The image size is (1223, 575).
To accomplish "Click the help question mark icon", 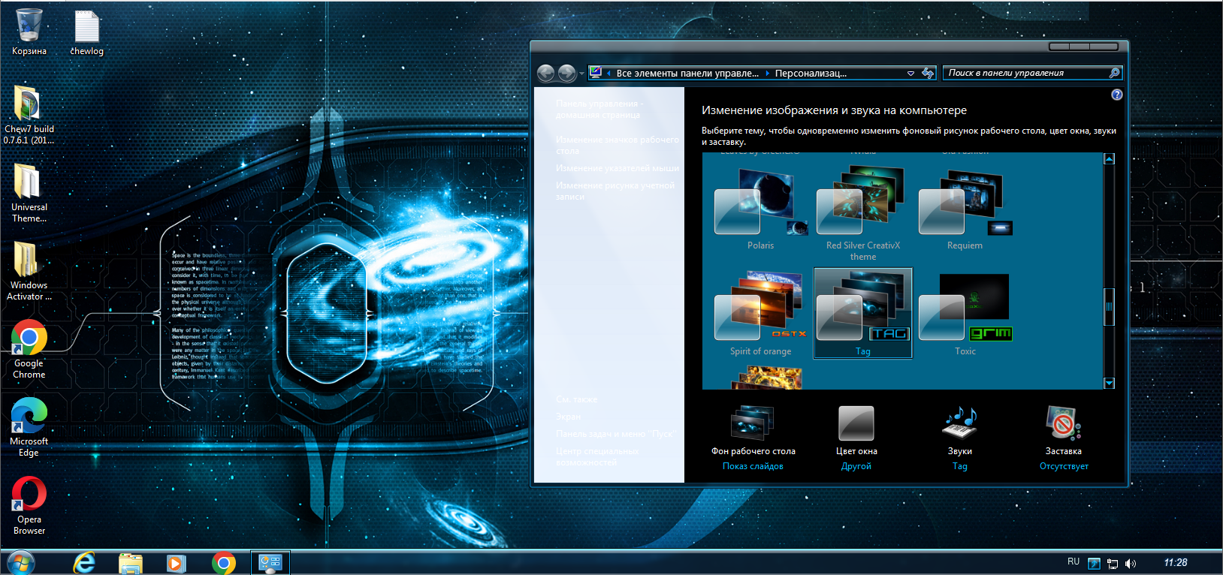I will [x=1116, y=95].
